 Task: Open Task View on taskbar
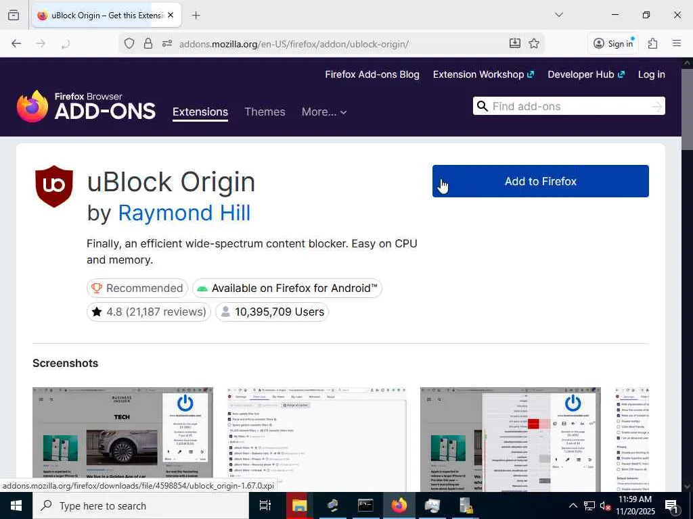[x=265, y=505]
